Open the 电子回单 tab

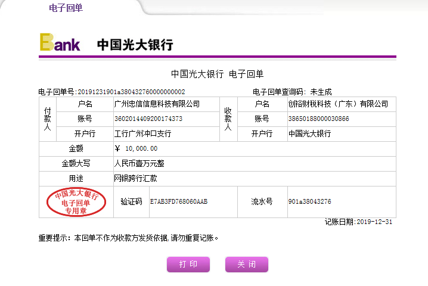66,8
